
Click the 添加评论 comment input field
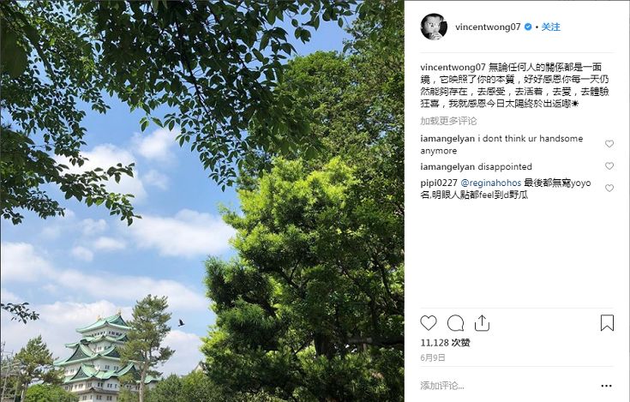[507, 386]
